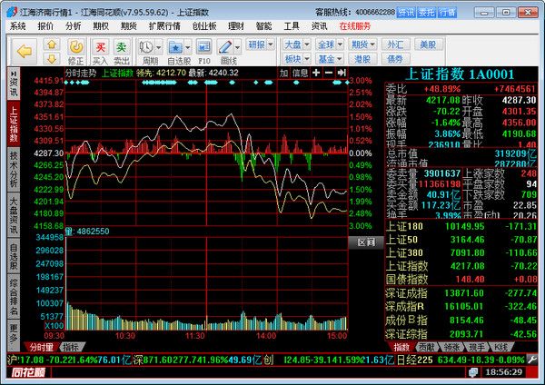Switch to the 现手 tab in right panel
This screenshot has width=545, height=385.
tap(477, 347)
